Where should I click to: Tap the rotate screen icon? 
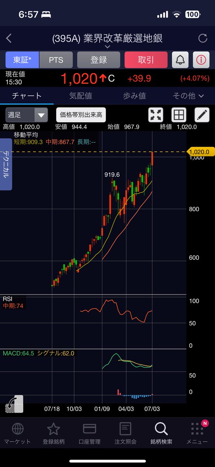[x=14, y=404]
